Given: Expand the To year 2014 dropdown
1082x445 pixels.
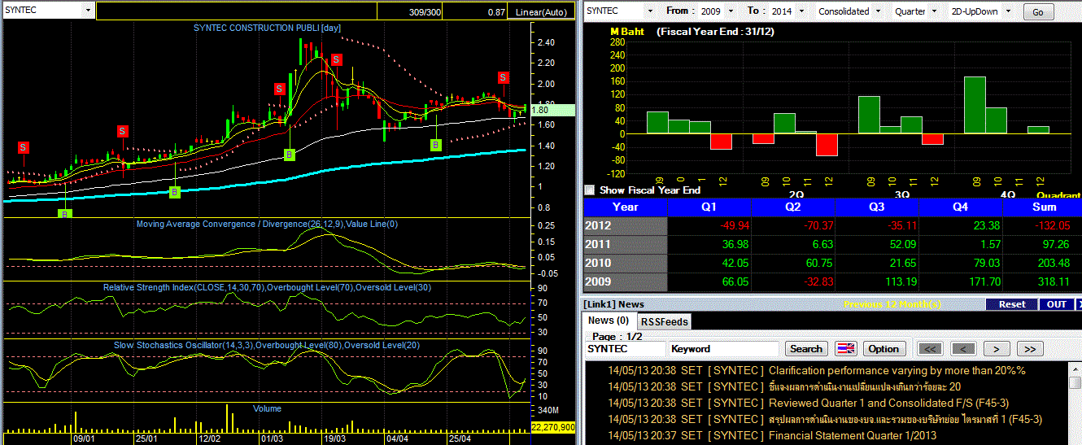Looking at the screenshot, I should 801,11.
